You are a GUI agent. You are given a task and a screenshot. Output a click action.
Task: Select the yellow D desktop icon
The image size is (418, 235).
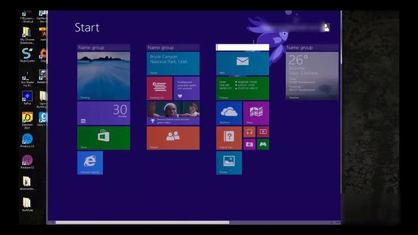point(27,120)
